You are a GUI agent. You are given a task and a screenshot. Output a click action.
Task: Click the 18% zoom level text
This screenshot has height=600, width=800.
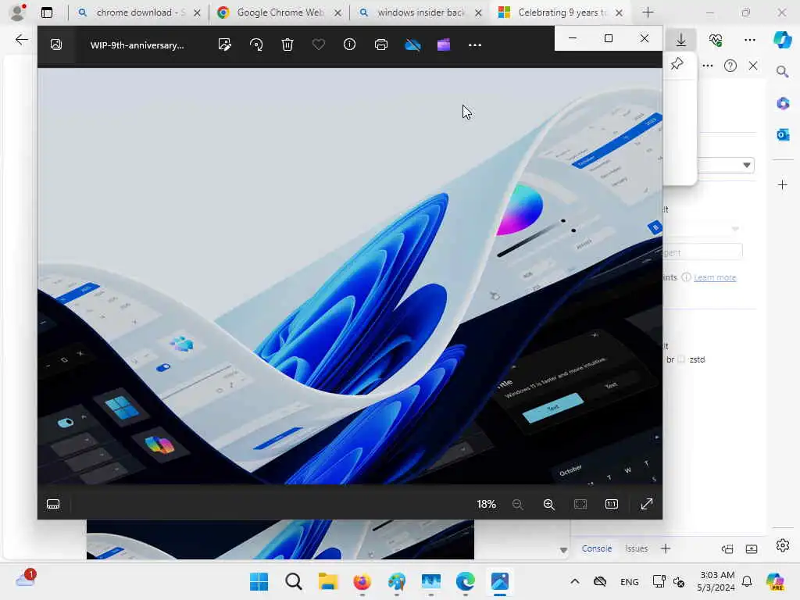(x=486, y=504)
